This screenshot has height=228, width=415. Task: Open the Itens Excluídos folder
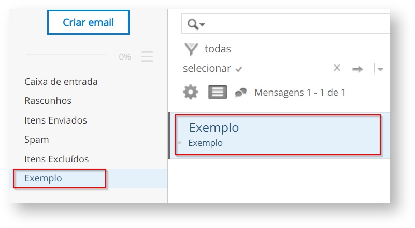coord(56,159)
